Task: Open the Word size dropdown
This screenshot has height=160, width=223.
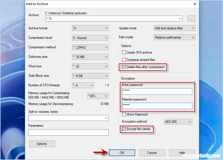Action: [90, 66]
